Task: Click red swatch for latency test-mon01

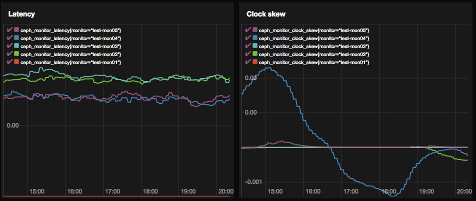Action: [16, 62]
